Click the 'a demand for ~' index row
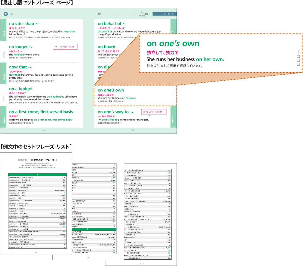This screenshot has height=266, width=303. point(37,185)
